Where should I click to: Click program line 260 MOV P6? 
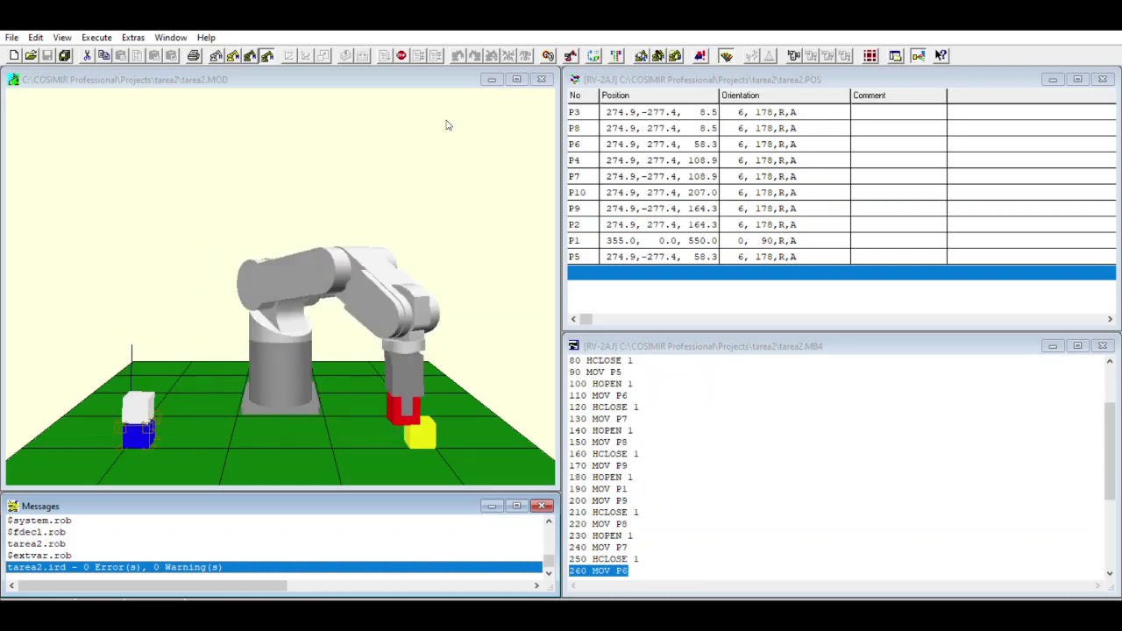tap(599, 571)
